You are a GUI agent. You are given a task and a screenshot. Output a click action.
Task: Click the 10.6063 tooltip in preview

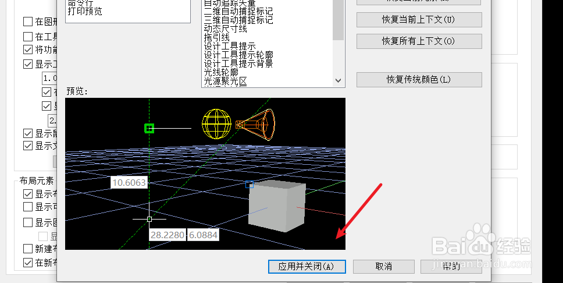(129, 182)
